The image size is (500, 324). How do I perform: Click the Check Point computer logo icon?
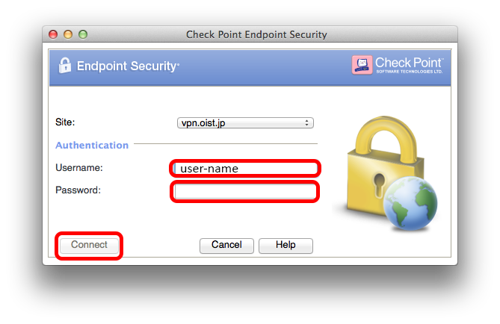(362, 65)
